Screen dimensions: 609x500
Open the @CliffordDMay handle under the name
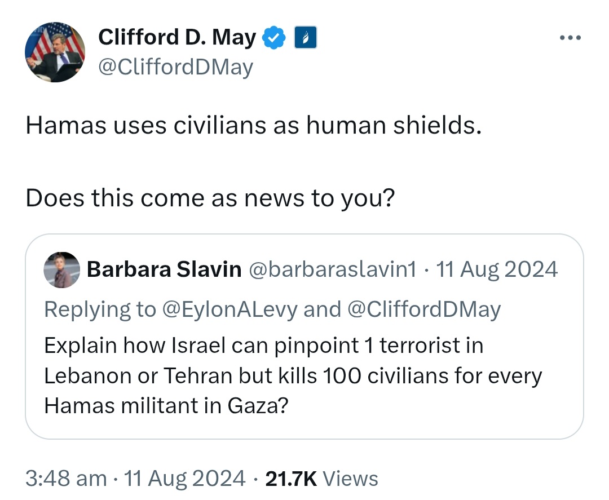click(175, 67)
